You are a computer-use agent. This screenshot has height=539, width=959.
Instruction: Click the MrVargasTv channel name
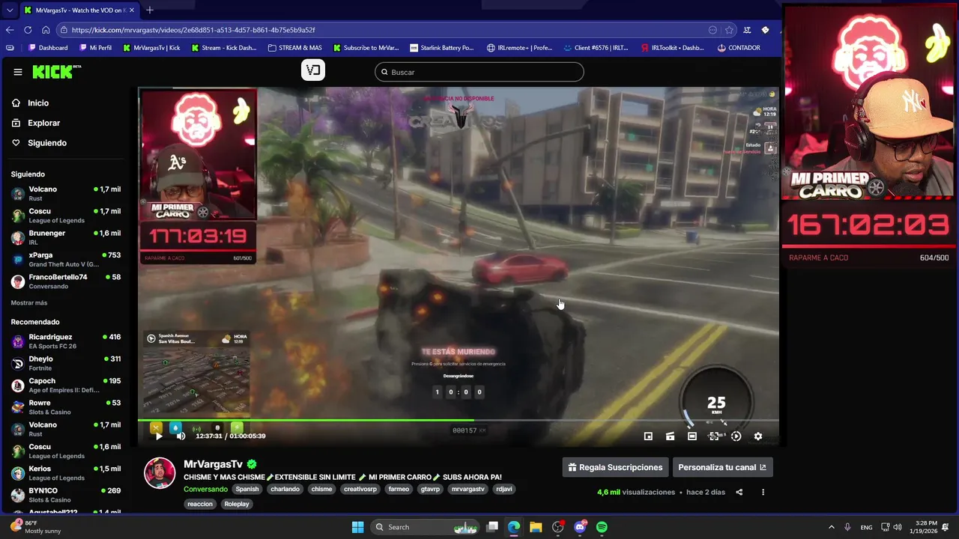tap(214, 464)
